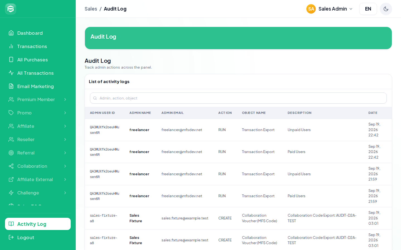This screenshot has width=401, height=250.
Task: Click the All Purchases device icon
Action: pos(11,60)
